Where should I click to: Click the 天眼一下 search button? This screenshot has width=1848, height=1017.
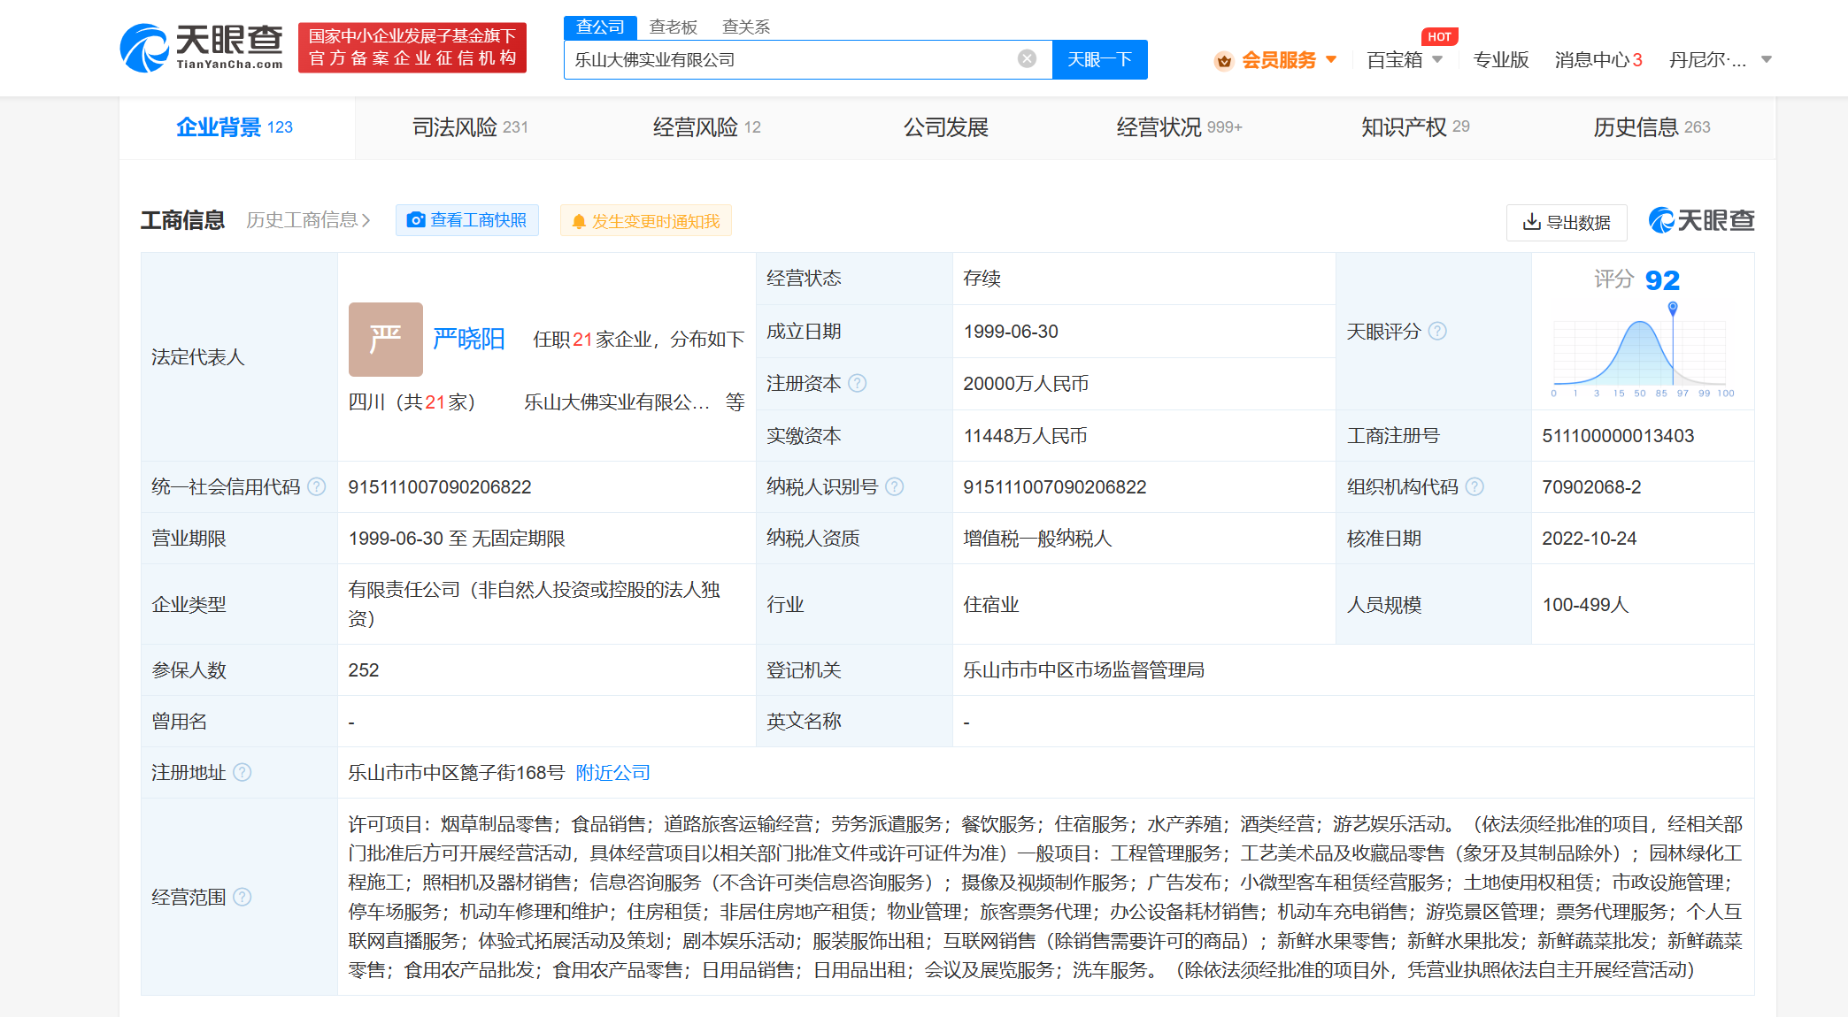(x=1099, y=59)
